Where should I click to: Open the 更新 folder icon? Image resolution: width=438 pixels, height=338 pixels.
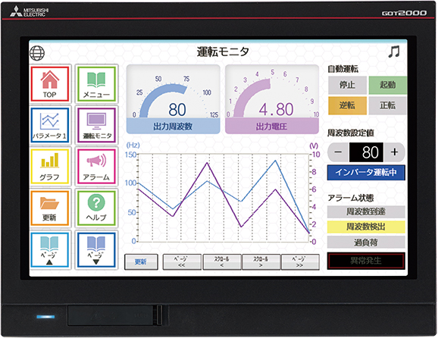[50, 208]
